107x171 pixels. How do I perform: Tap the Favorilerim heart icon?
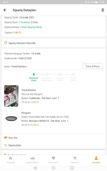[x=53, y=158]
